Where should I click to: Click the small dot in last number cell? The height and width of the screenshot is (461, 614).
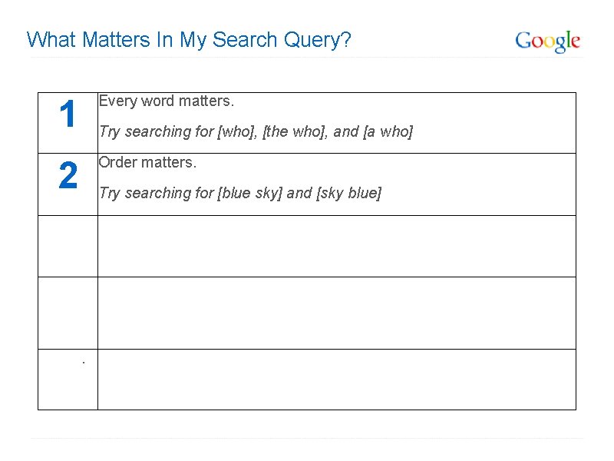point(84,363)
